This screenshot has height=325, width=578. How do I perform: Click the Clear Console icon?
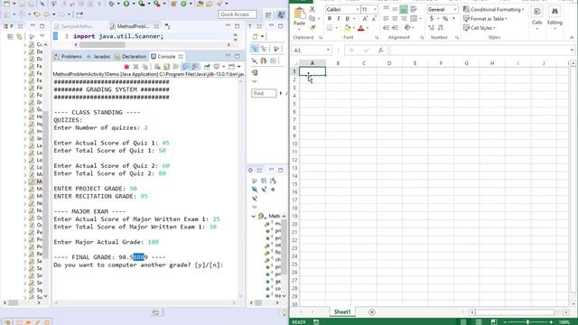point(157,67)
